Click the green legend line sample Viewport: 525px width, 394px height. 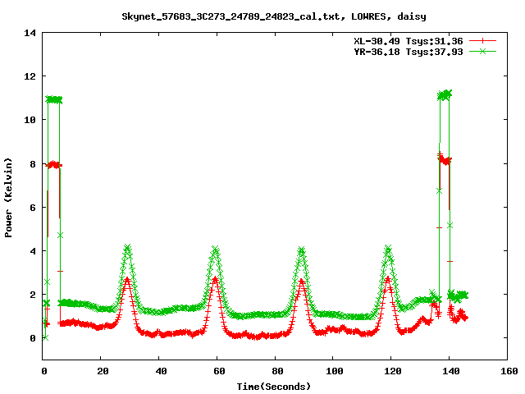[482, 51]
